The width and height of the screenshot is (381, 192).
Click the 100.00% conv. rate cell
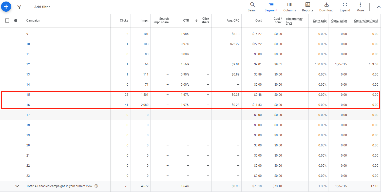pos(321,64)
